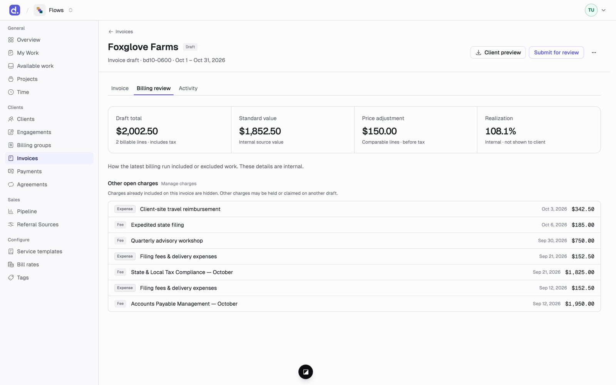Click the Agreements icon
616x385 pixels.
[x=11, y=184]
